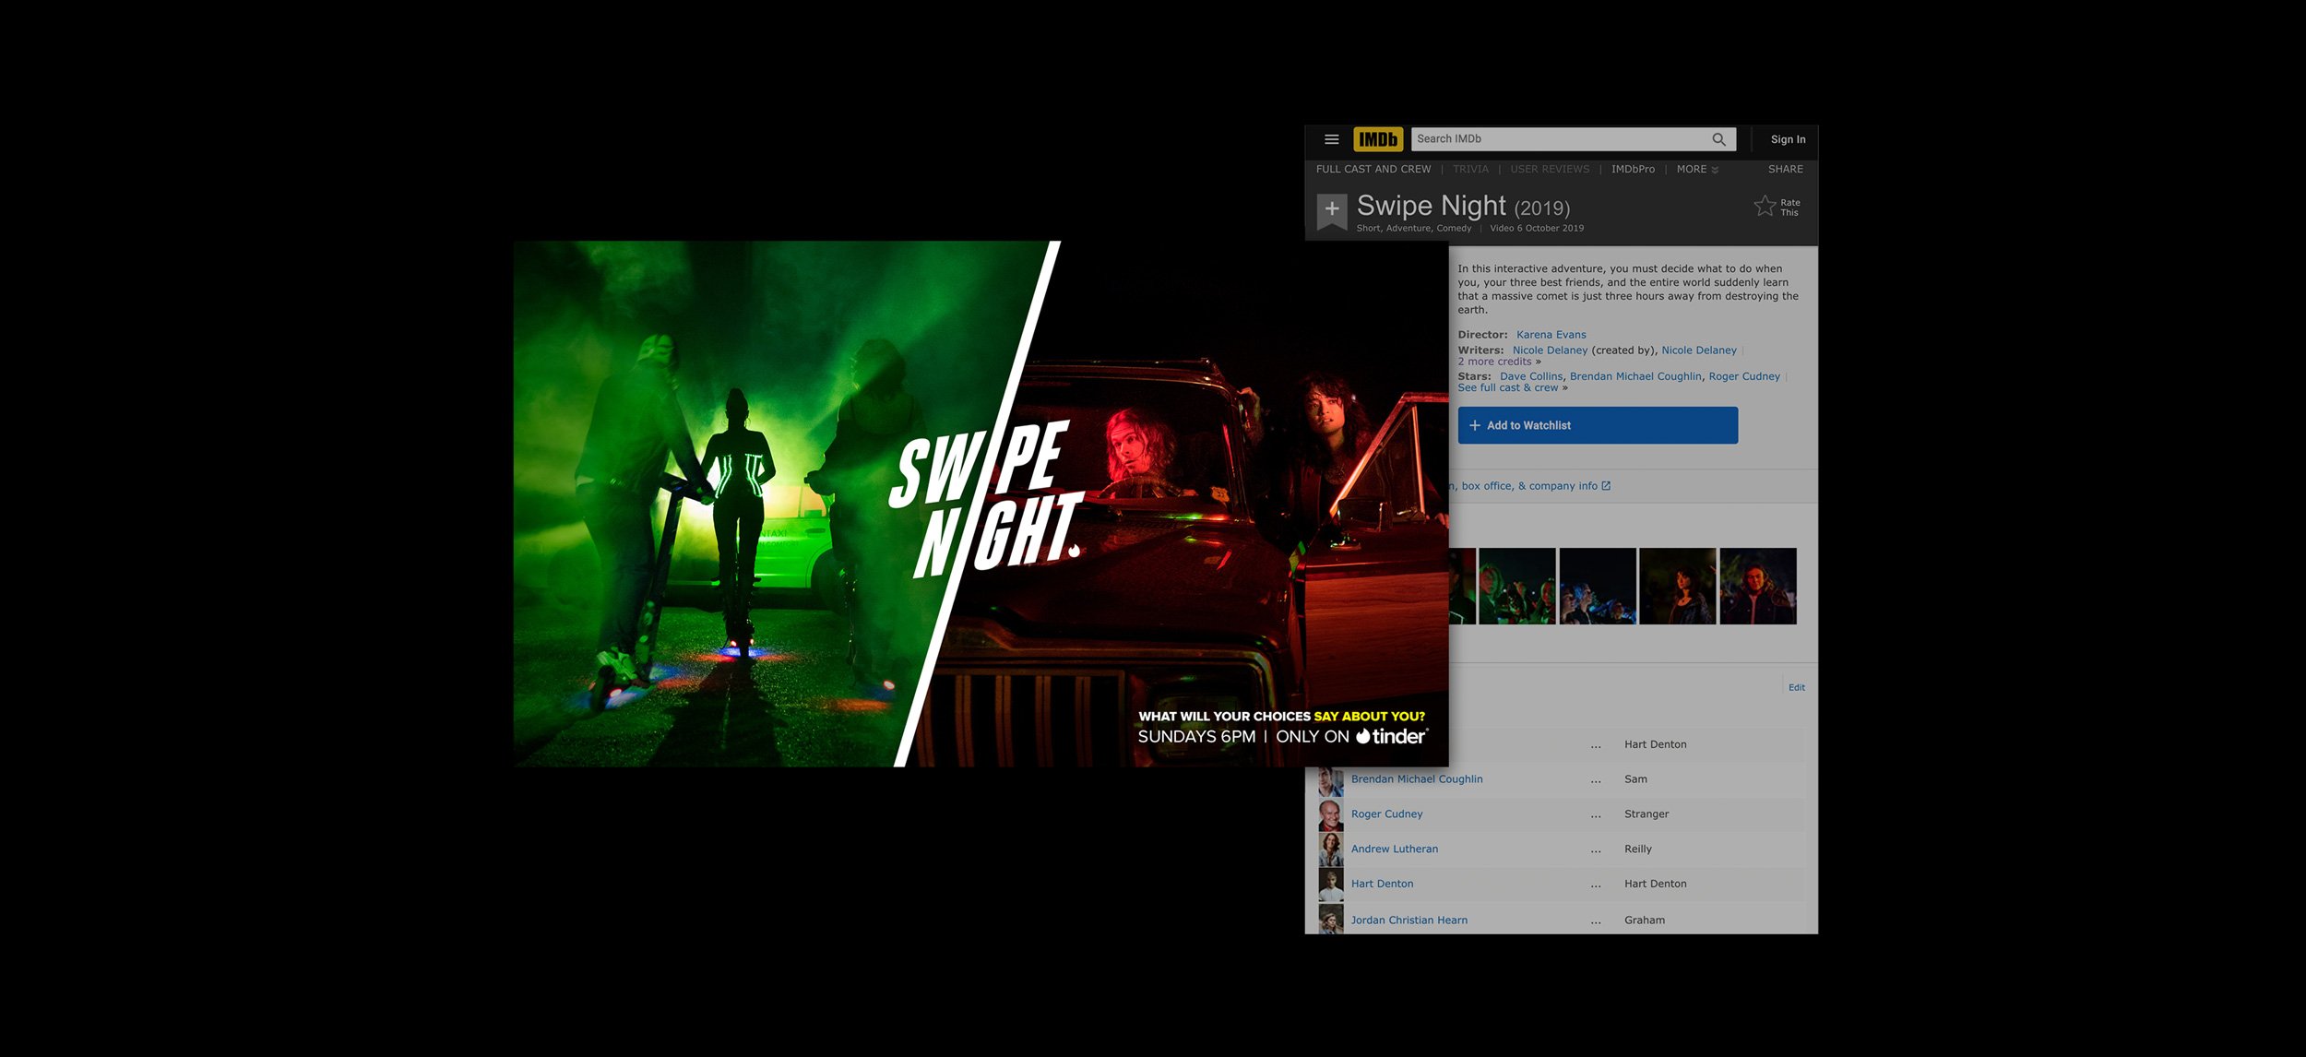Click Brendan Michael Coughlin headshot
This screenshot has height=1057, width=2306.
coord(1330,781)
